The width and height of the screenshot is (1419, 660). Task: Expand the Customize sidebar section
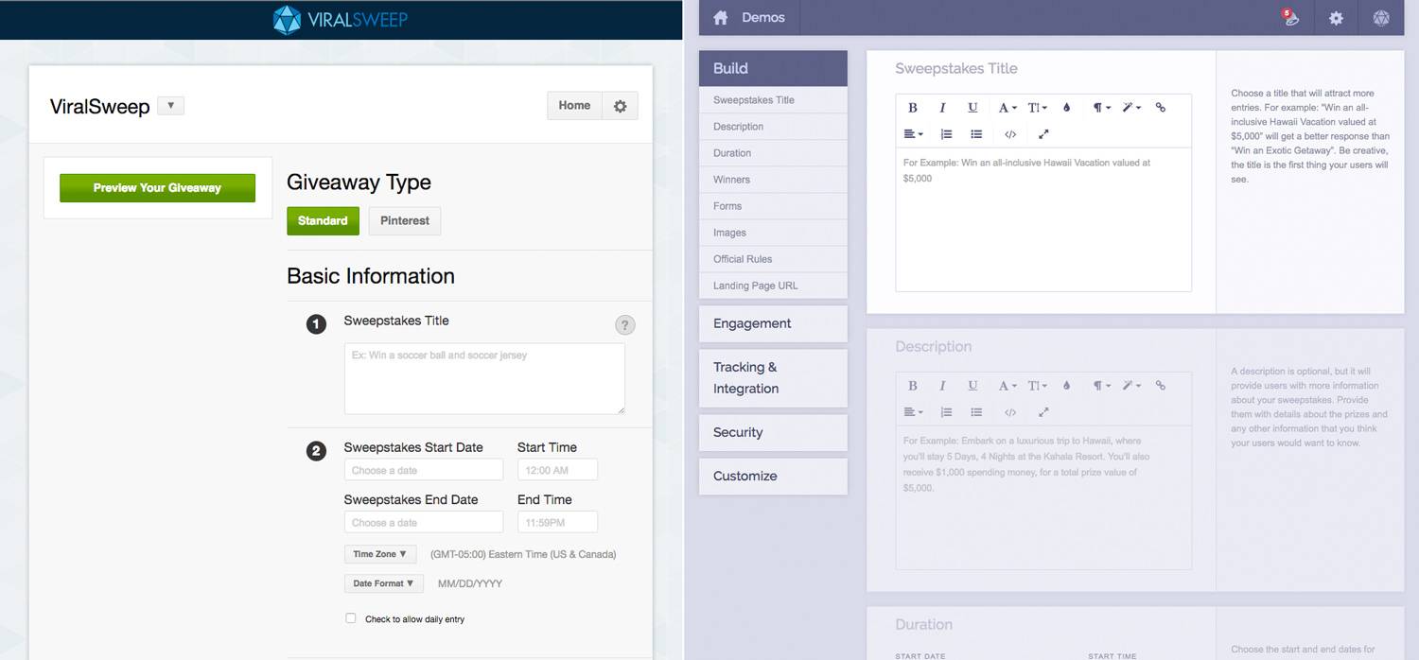coord(773,476)
